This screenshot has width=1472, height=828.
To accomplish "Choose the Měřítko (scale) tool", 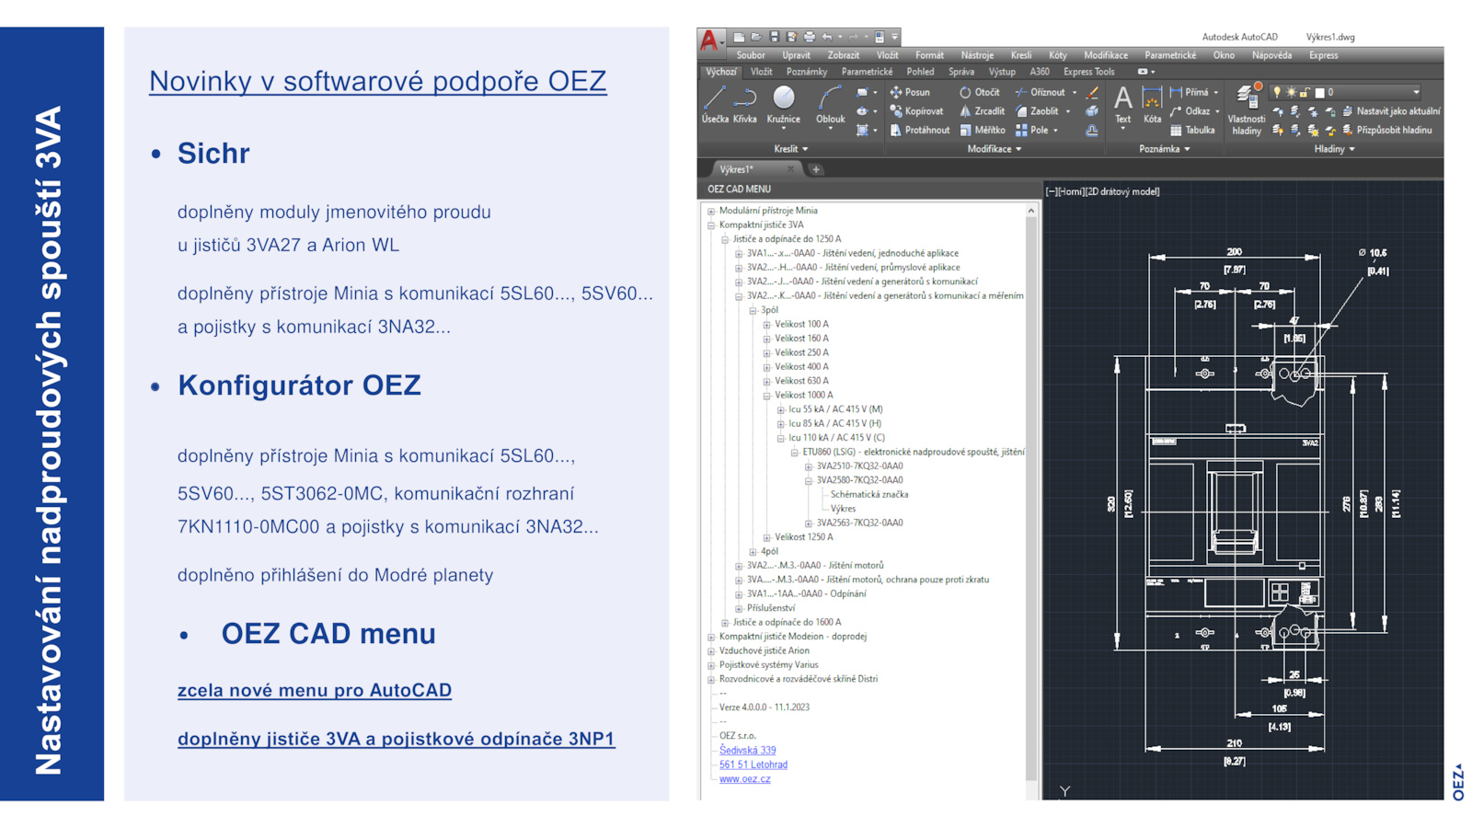I will click(983, 130).
